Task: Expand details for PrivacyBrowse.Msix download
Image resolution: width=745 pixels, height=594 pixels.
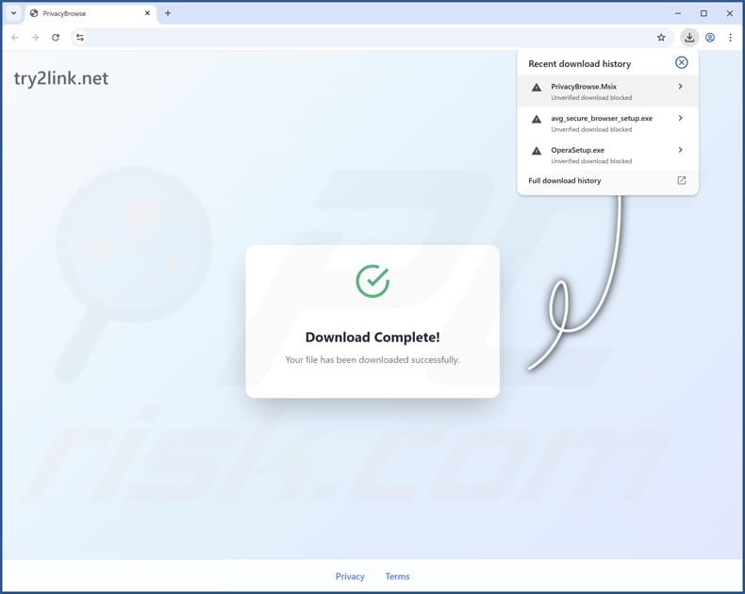Action: (680, 87)
